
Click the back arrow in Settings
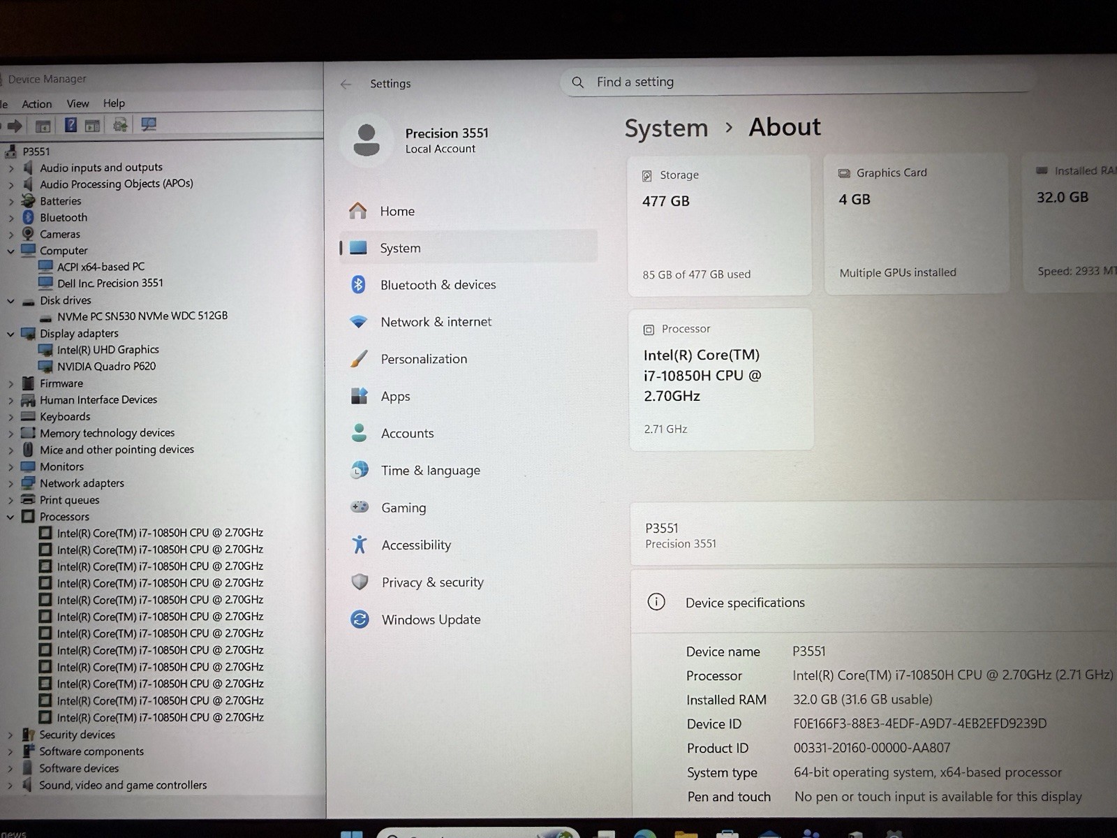click(346, 84)
